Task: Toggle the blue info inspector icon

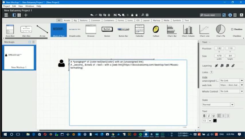Action: click(x=230, y=15)
